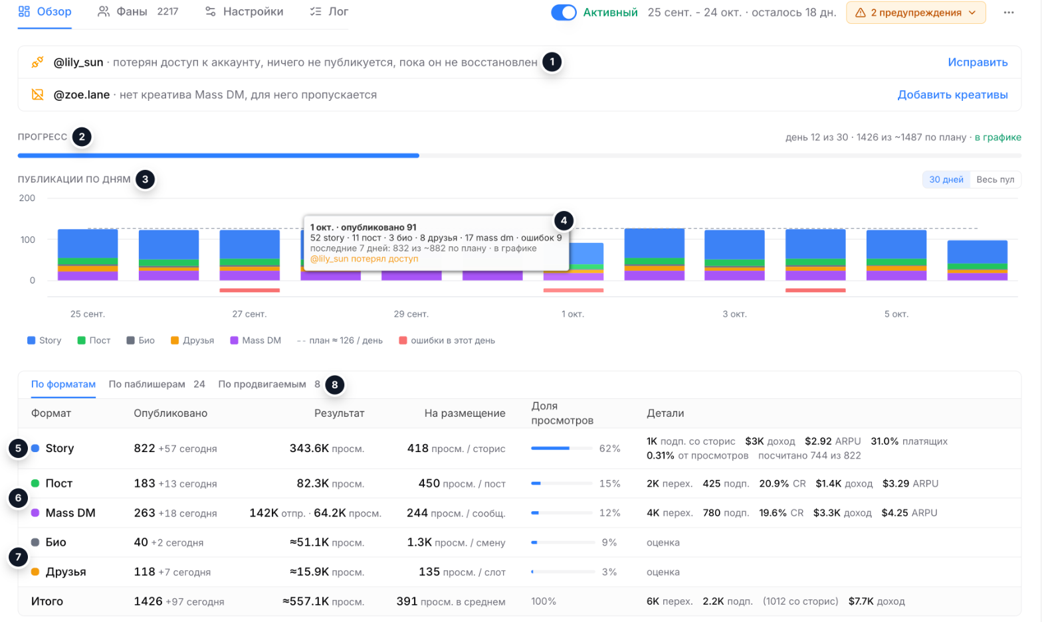
Task: Click the 5 окт. chart bar
Action: pyautogui.click(x=896, y=255)
